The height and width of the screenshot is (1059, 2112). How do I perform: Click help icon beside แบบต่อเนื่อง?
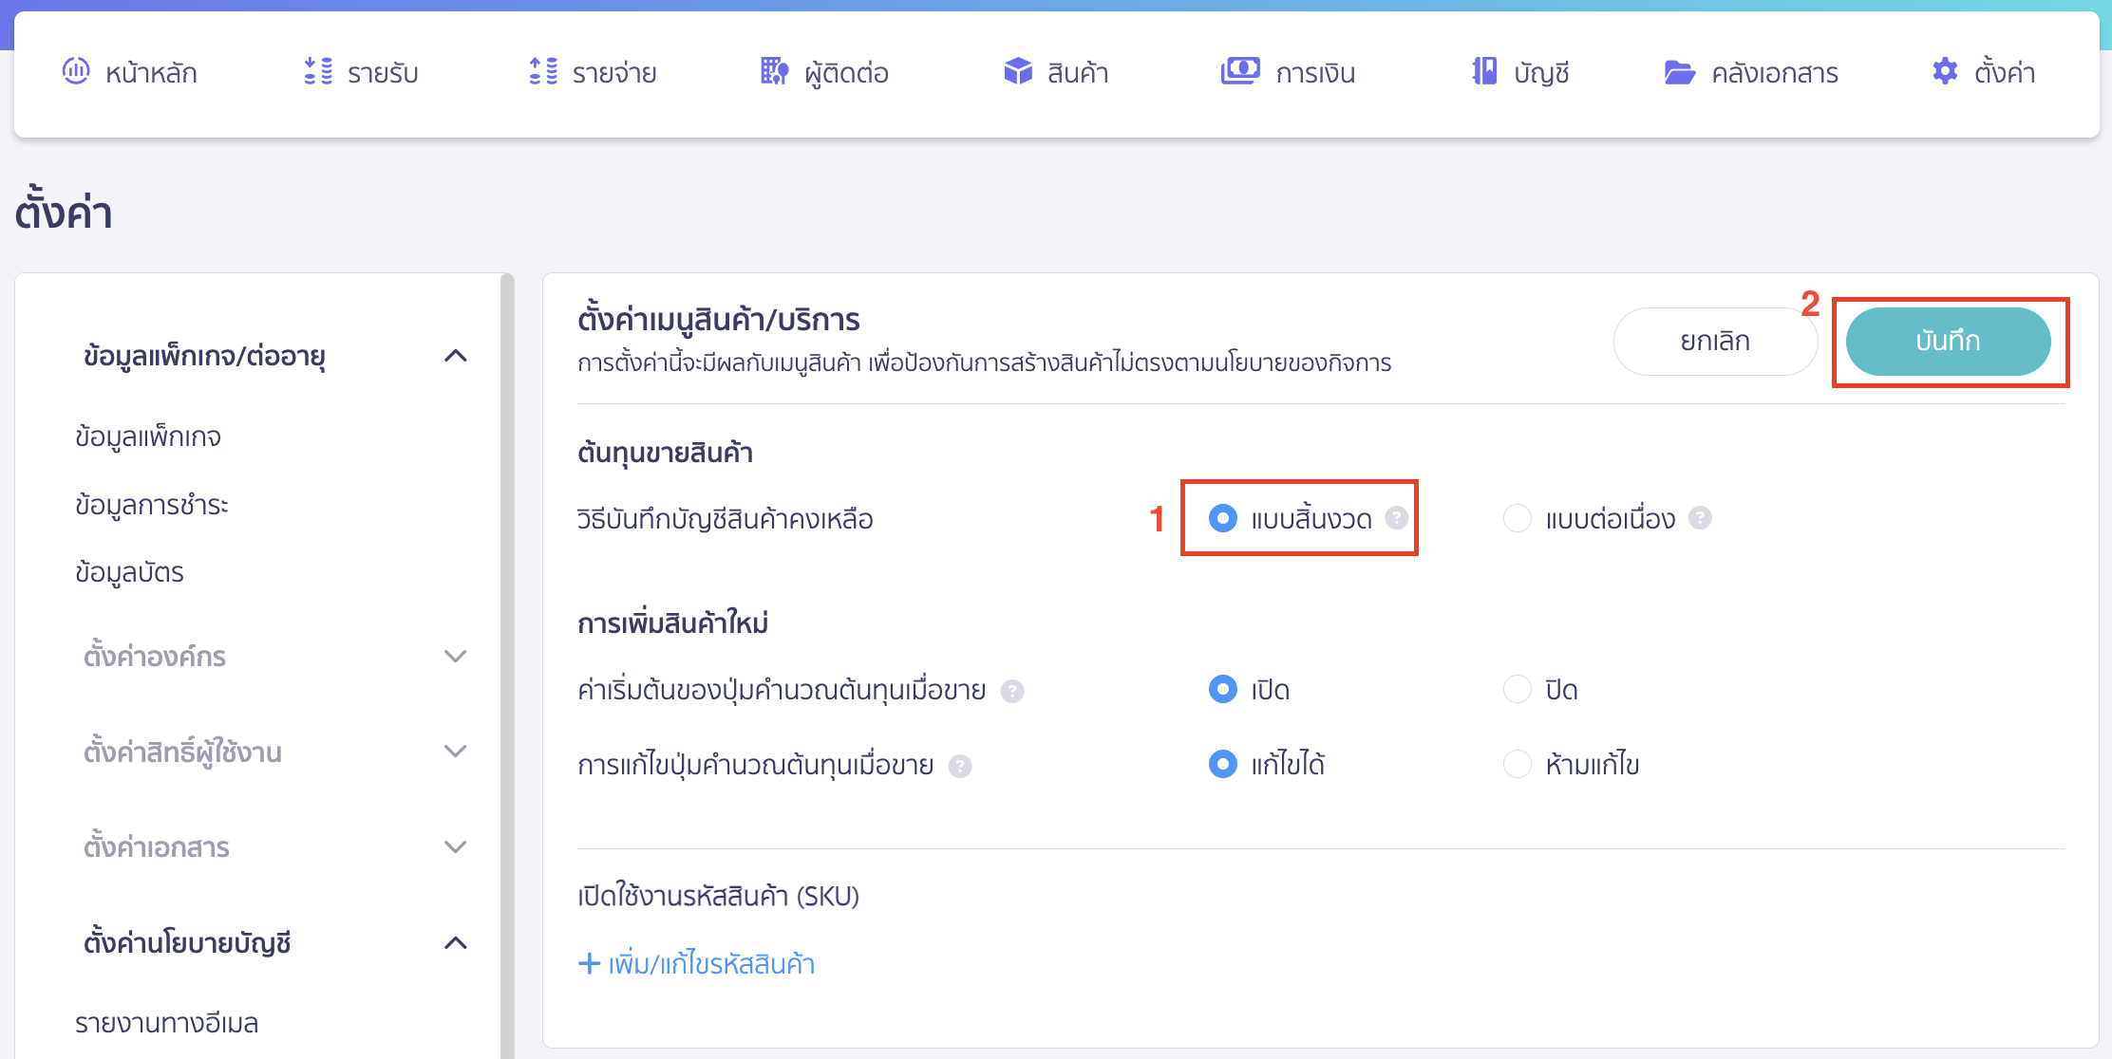coord(1700,517)
